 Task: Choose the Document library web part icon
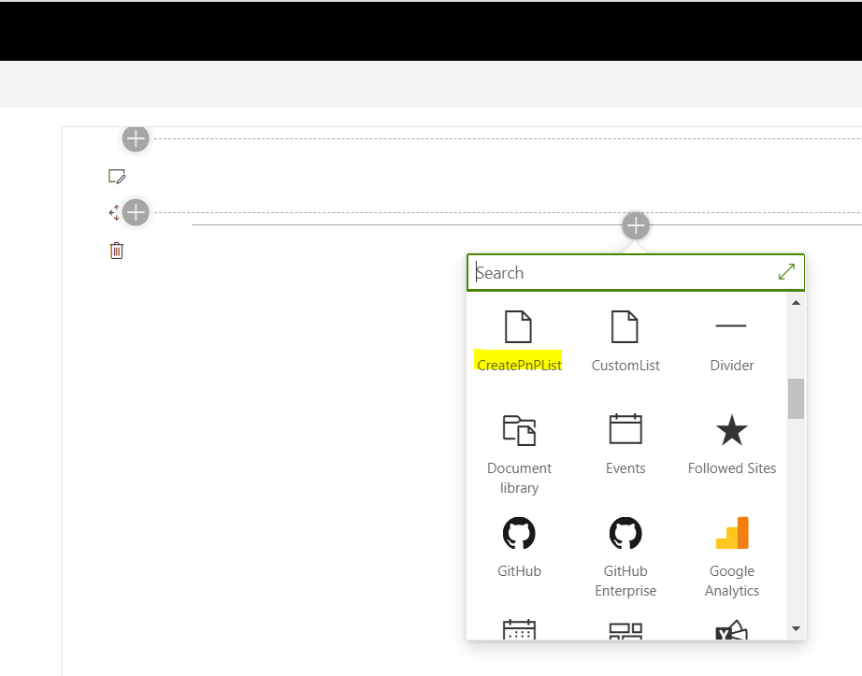[x=519, y=430]
